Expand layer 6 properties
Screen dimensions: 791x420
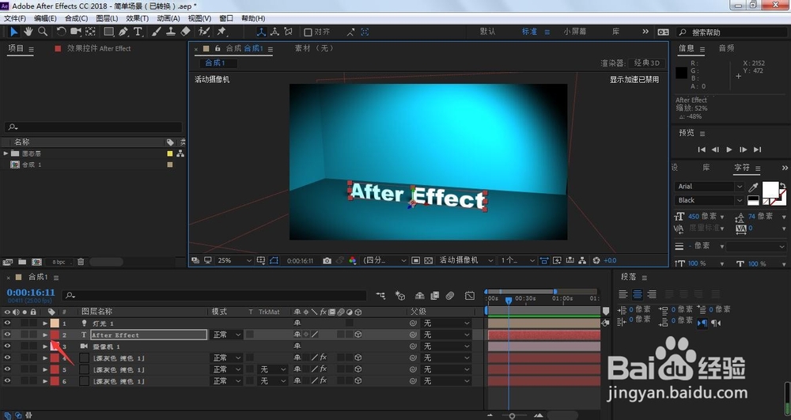45,381
